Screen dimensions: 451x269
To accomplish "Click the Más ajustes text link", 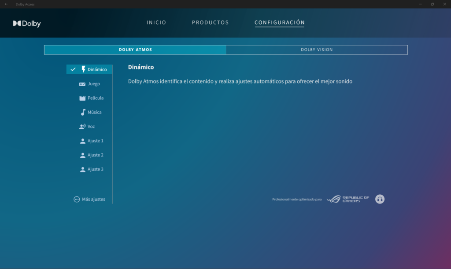I will [x=93, y=199].
